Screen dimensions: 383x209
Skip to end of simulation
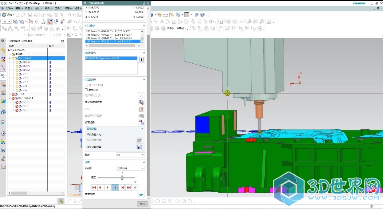point(129,187)
